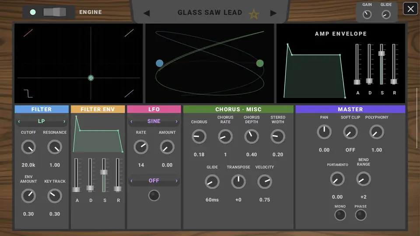Enable the LFO destination round button
Screen dimensions: 420x236
(154, 196)
